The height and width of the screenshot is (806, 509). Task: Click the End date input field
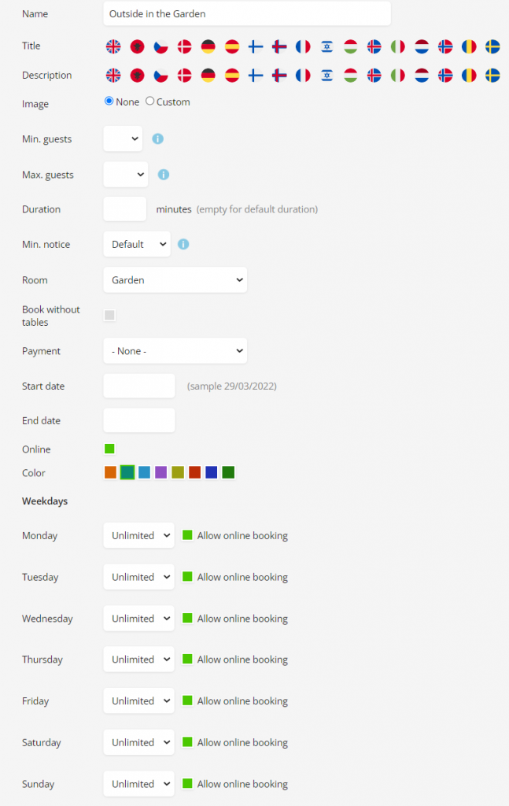tap(139, 420)
